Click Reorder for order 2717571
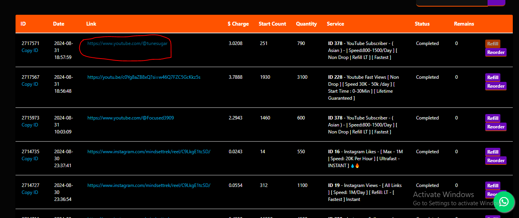Viewport: 519px width, 218px height. [x=496, y=52]
